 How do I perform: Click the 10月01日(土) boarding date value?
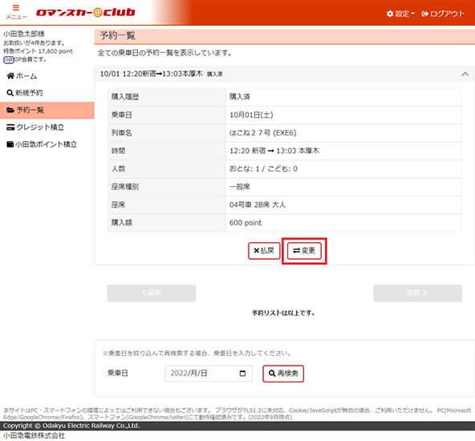tap(251, 115)
